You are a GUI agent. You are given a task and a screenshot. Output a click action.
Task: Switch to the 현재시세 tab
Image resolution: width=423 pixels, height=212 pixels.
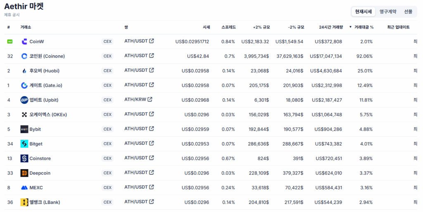pos(364,12)
